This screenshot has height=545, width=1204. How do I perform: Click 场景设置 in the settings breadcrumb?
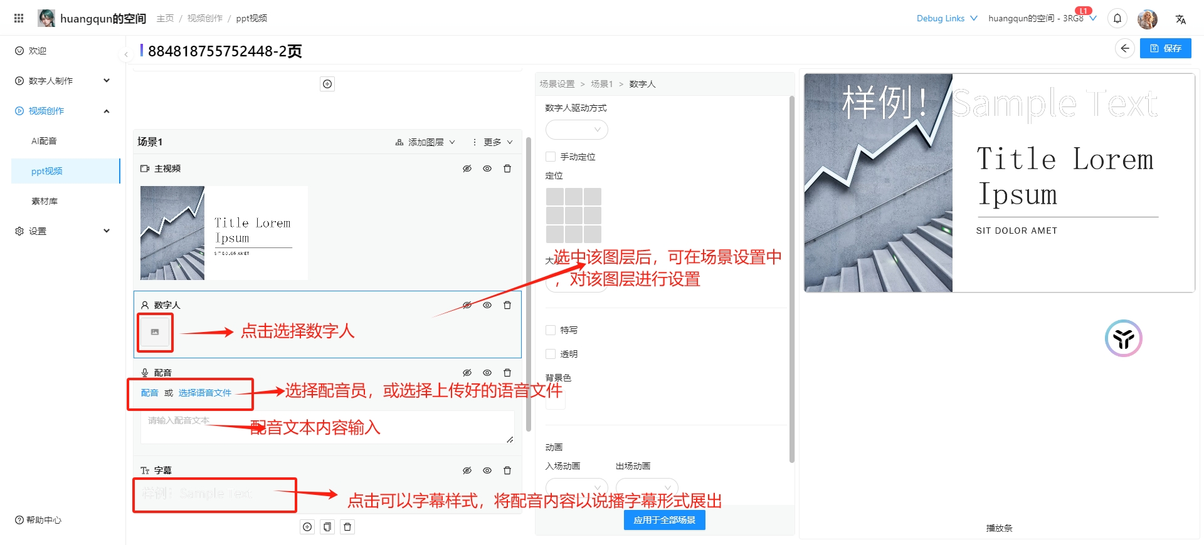click(557, 84)
